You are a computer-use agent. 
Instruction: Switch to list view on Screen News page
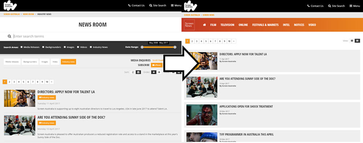click(358, 41)
